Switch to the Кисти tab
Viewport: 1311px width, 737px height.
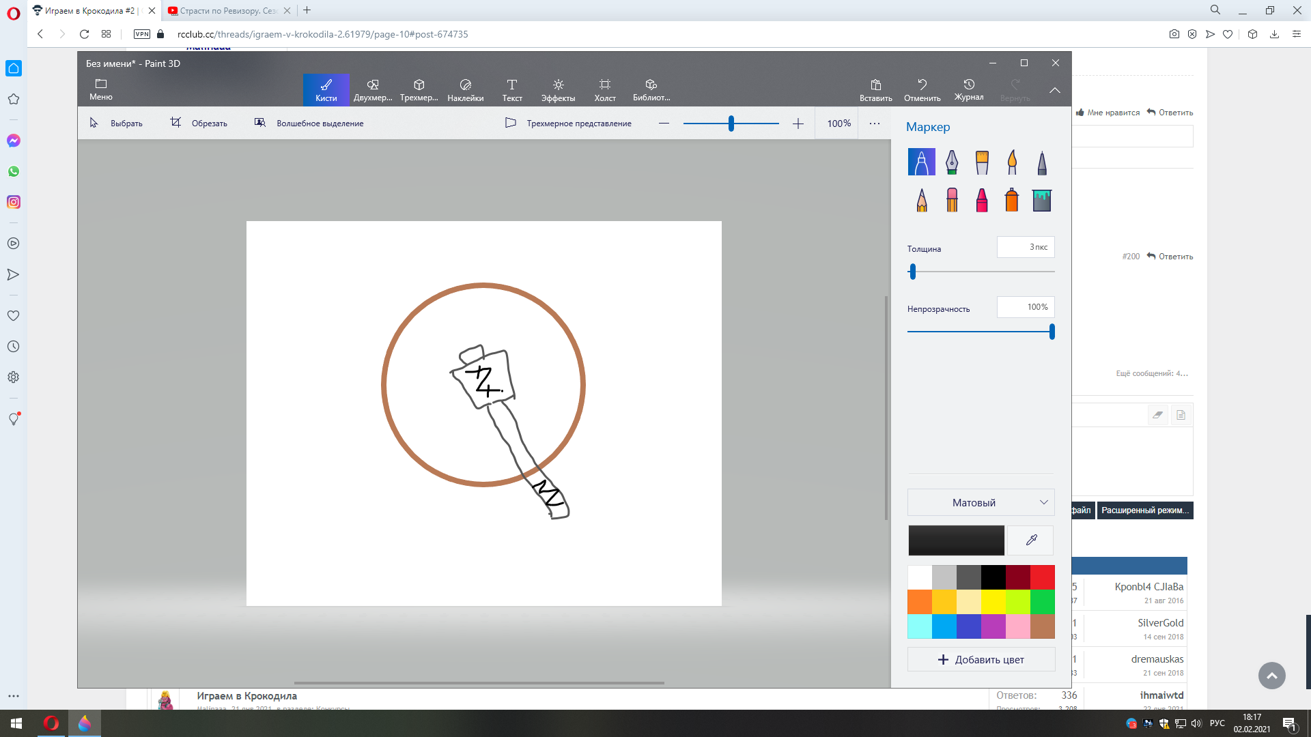click(x=326, y=89)
